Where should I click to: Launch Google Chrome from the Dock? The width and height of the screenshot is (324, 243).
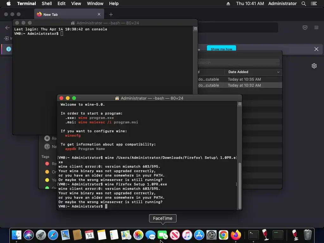(224, 235)
